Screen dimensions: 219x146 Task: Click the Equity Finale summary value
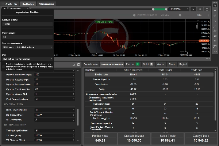coord(201,140)
